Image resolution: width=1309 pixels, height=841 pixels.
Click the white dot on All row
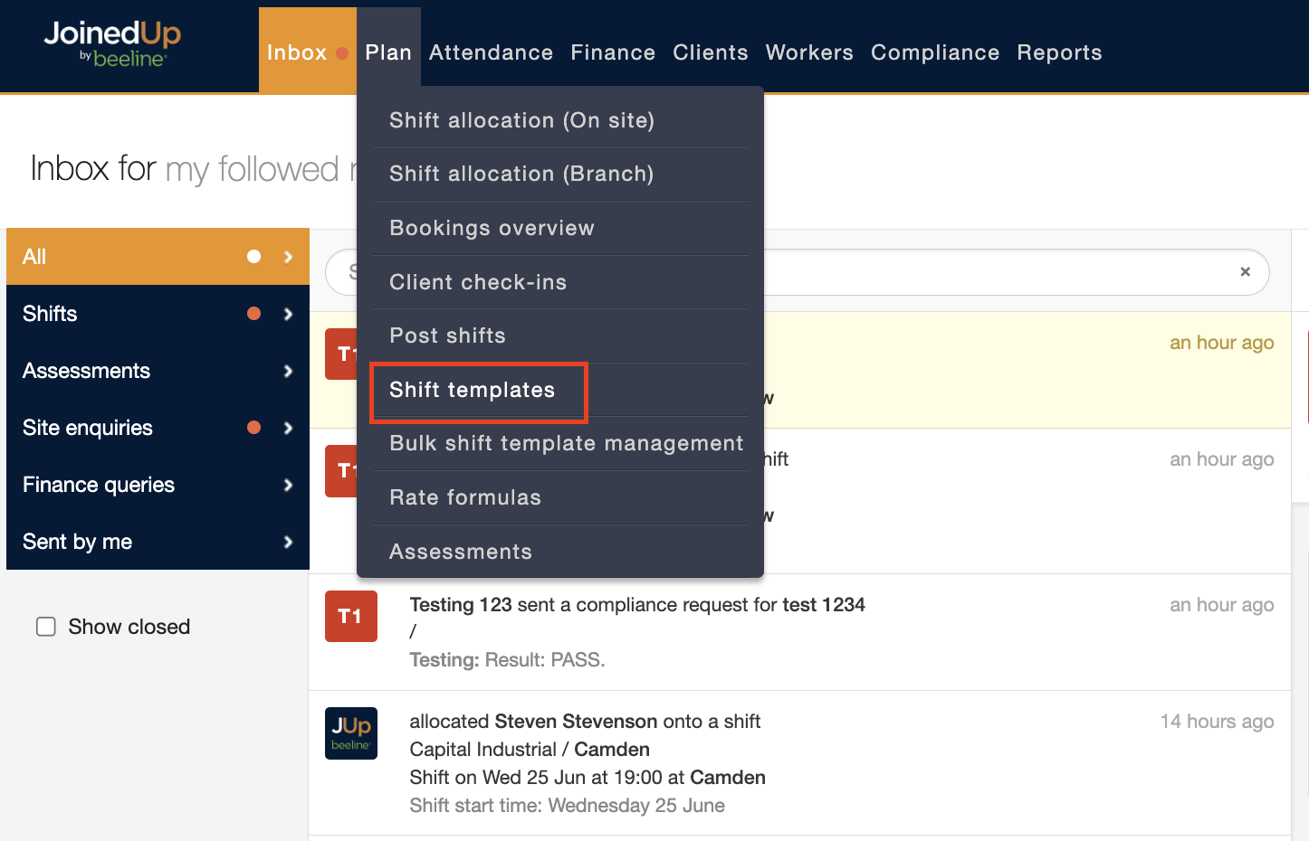(253, 257)
